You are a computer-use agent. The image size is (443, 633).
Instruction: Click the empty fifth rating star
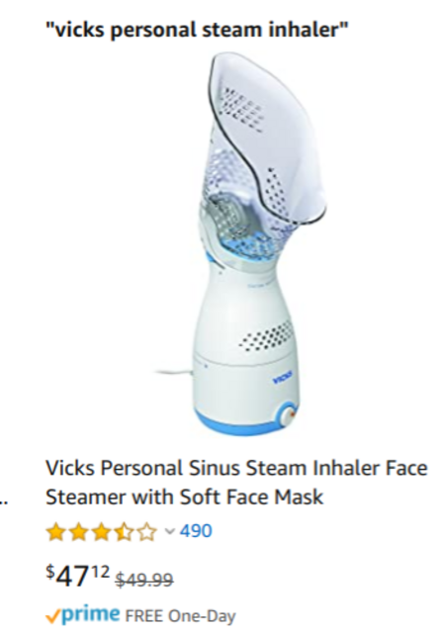[147, 532]
